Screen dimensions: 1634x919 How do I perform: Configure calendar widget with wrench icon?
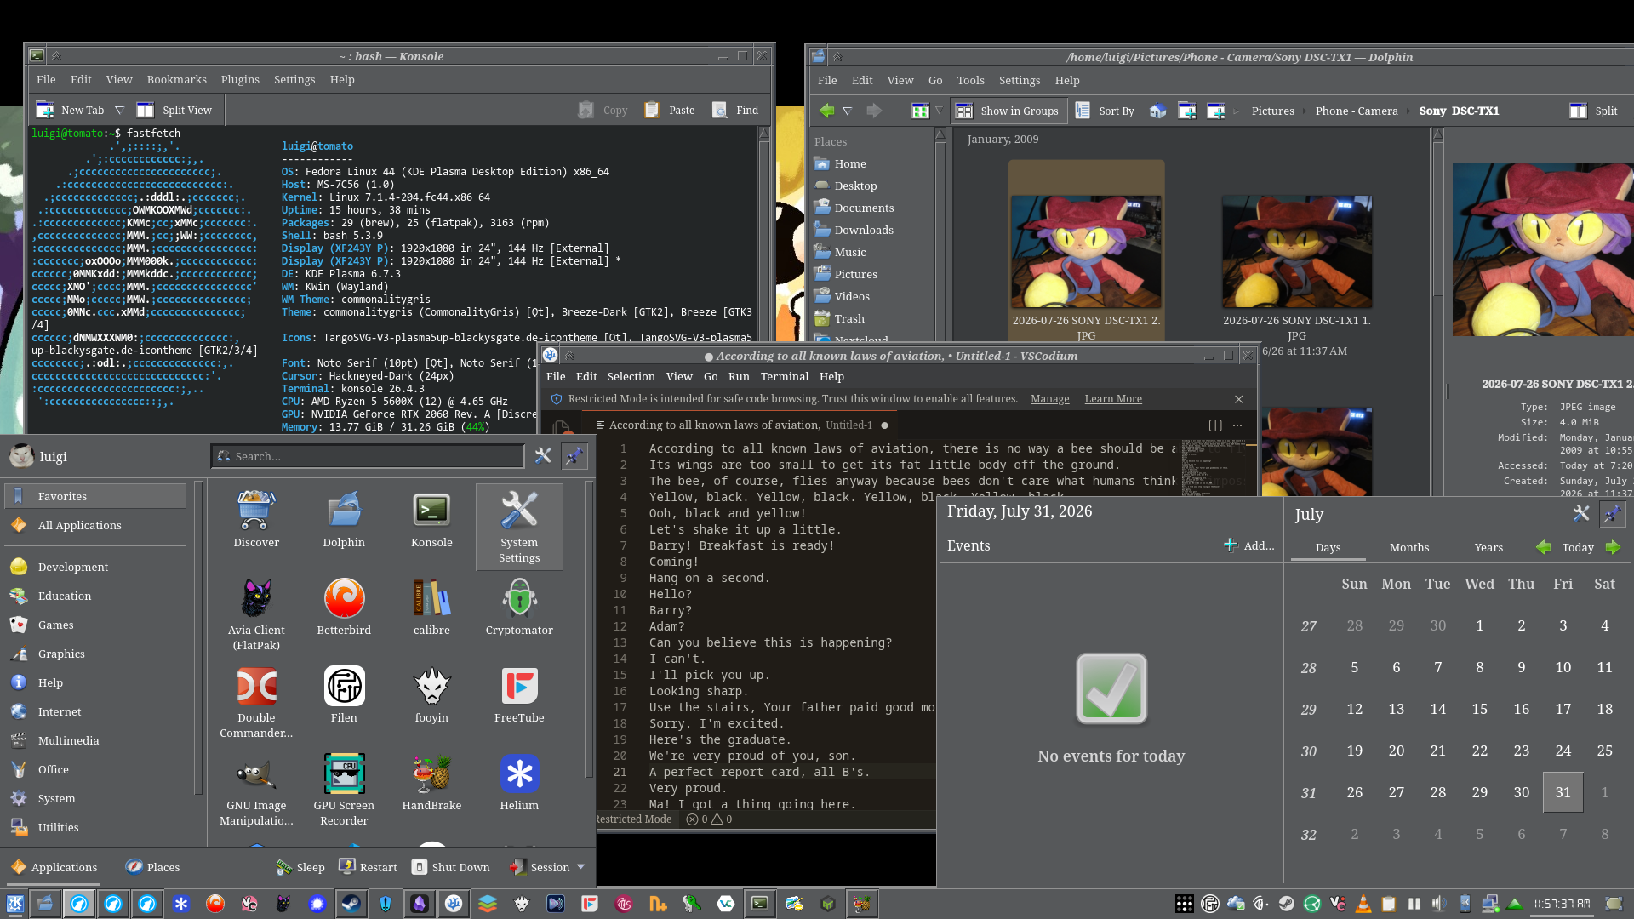pos(1581,513)
